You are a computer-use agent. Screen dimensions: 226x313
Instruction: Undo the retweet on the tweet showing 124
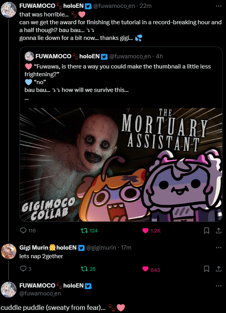click(x=89, y=230)
